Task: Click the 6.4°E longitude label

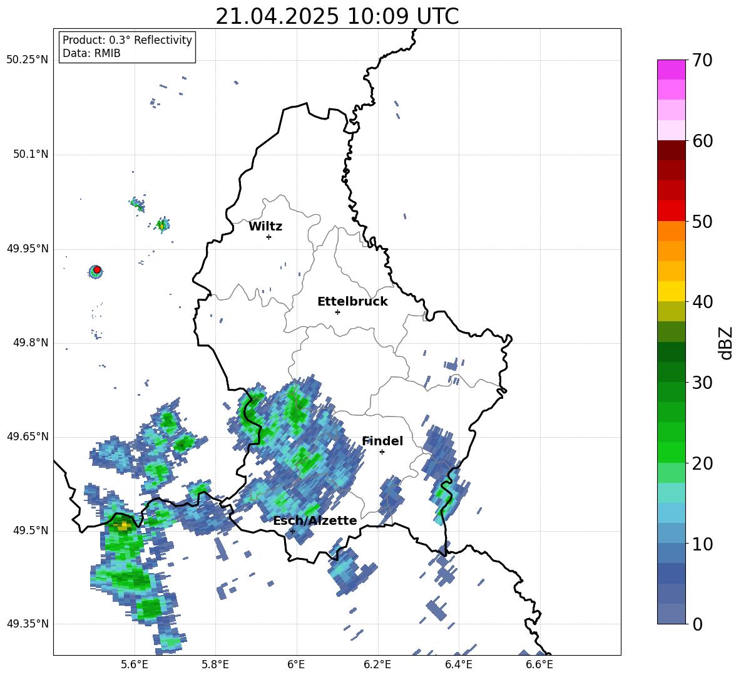Action: click(458, 664)
